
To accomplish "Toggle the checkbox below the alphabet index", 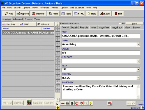I will [x=57, y=104].
